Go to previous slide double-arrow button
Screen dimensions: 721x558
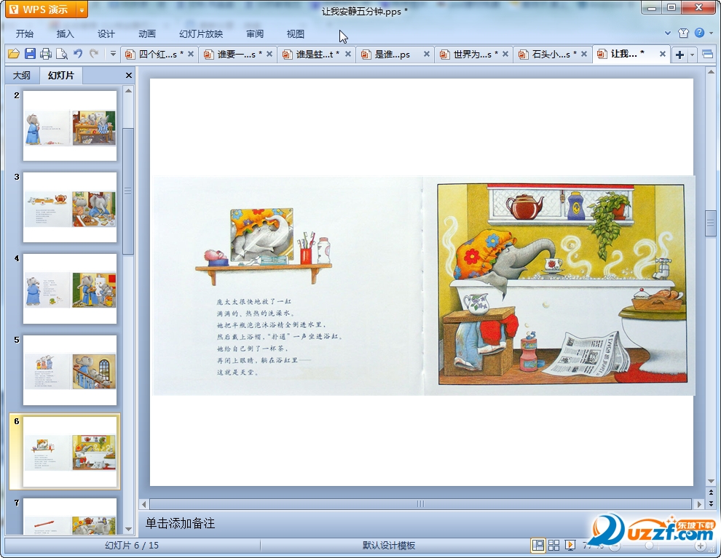pyautogui.click(x=711, y=493)
